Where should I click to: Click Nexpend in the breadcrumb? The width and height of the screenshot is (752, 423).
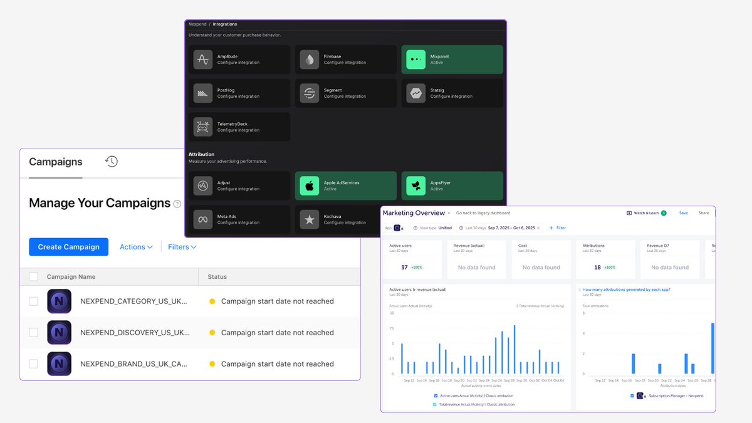197,24
